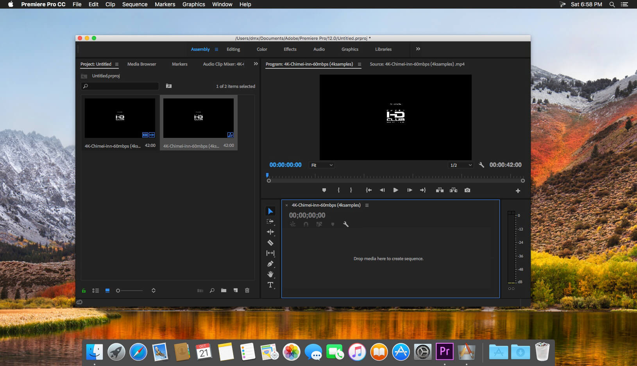Adjust the thumbnail zoom slider
Image resolution: width=637 pixels, height=366 pixels.
(x=129, y=291)
